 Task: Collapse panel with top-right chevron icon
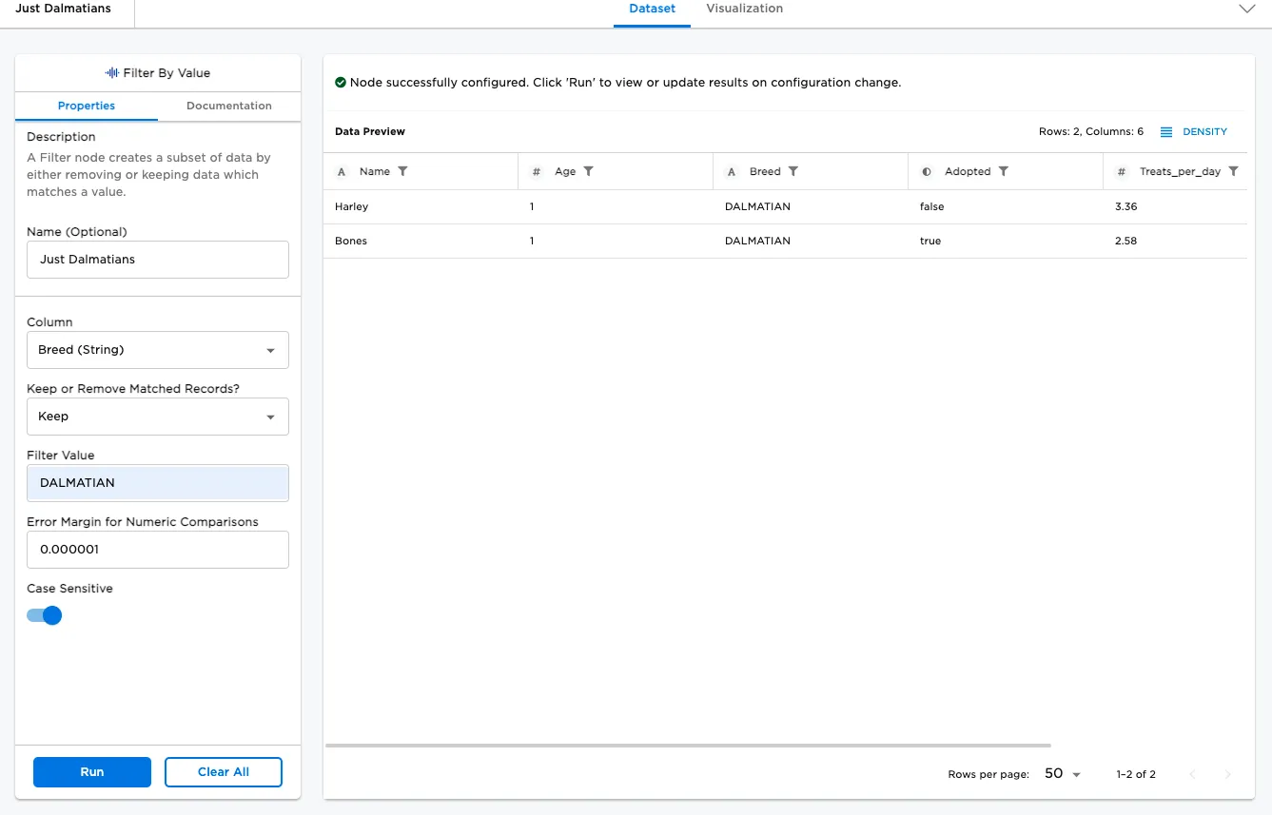coord(1247,9)
